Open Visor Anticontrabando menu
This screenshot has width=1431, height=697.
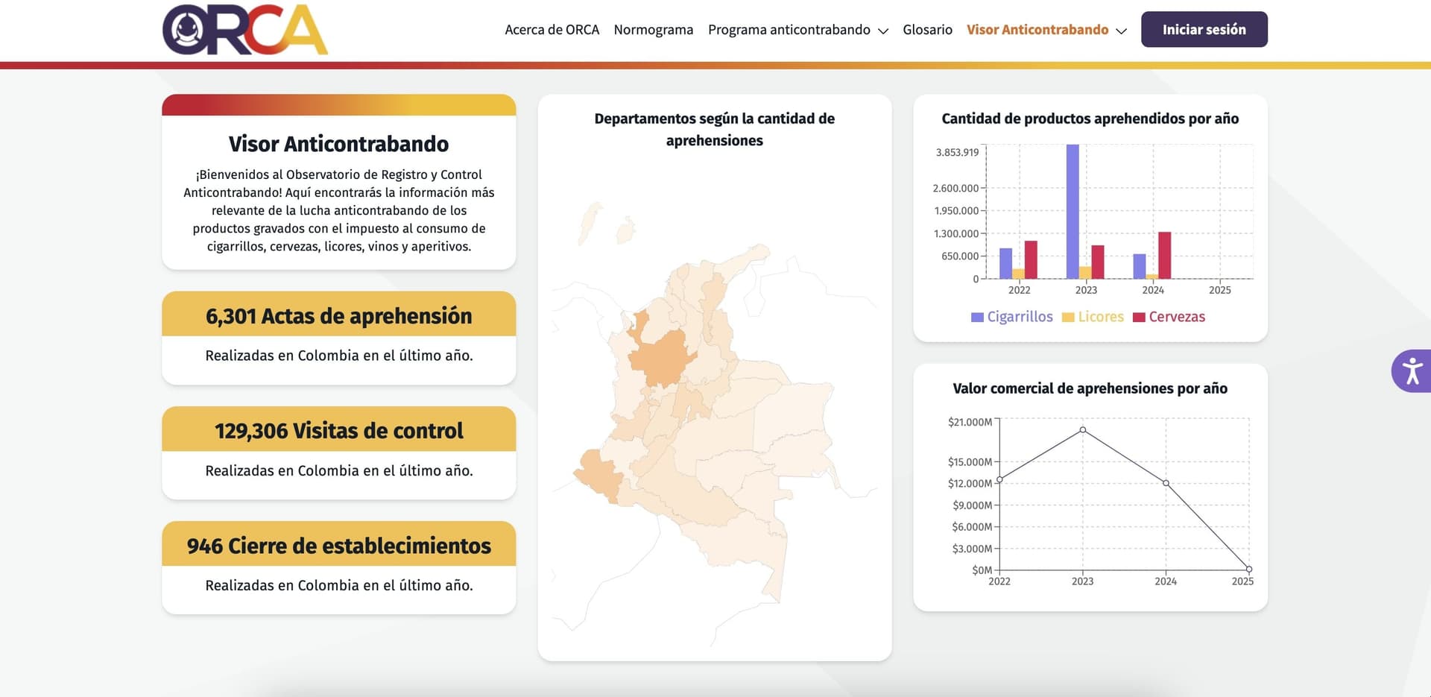tap(1037, 30)
